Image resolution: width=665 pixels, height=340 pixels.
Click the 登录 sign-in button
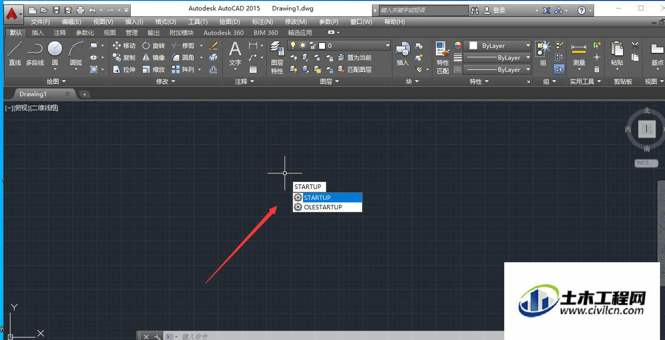[494, 10]
